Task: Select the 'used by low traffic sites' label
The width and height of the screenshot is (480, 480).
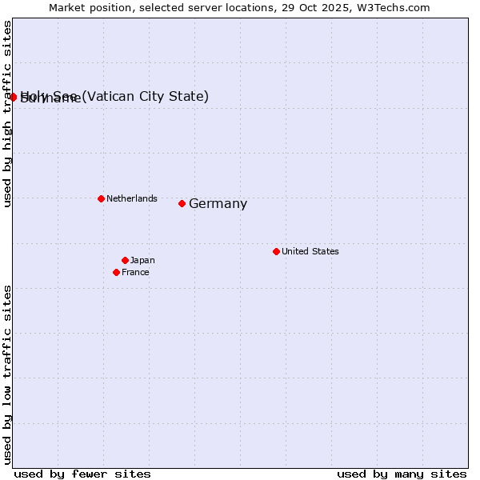Action: coord(7,374)
